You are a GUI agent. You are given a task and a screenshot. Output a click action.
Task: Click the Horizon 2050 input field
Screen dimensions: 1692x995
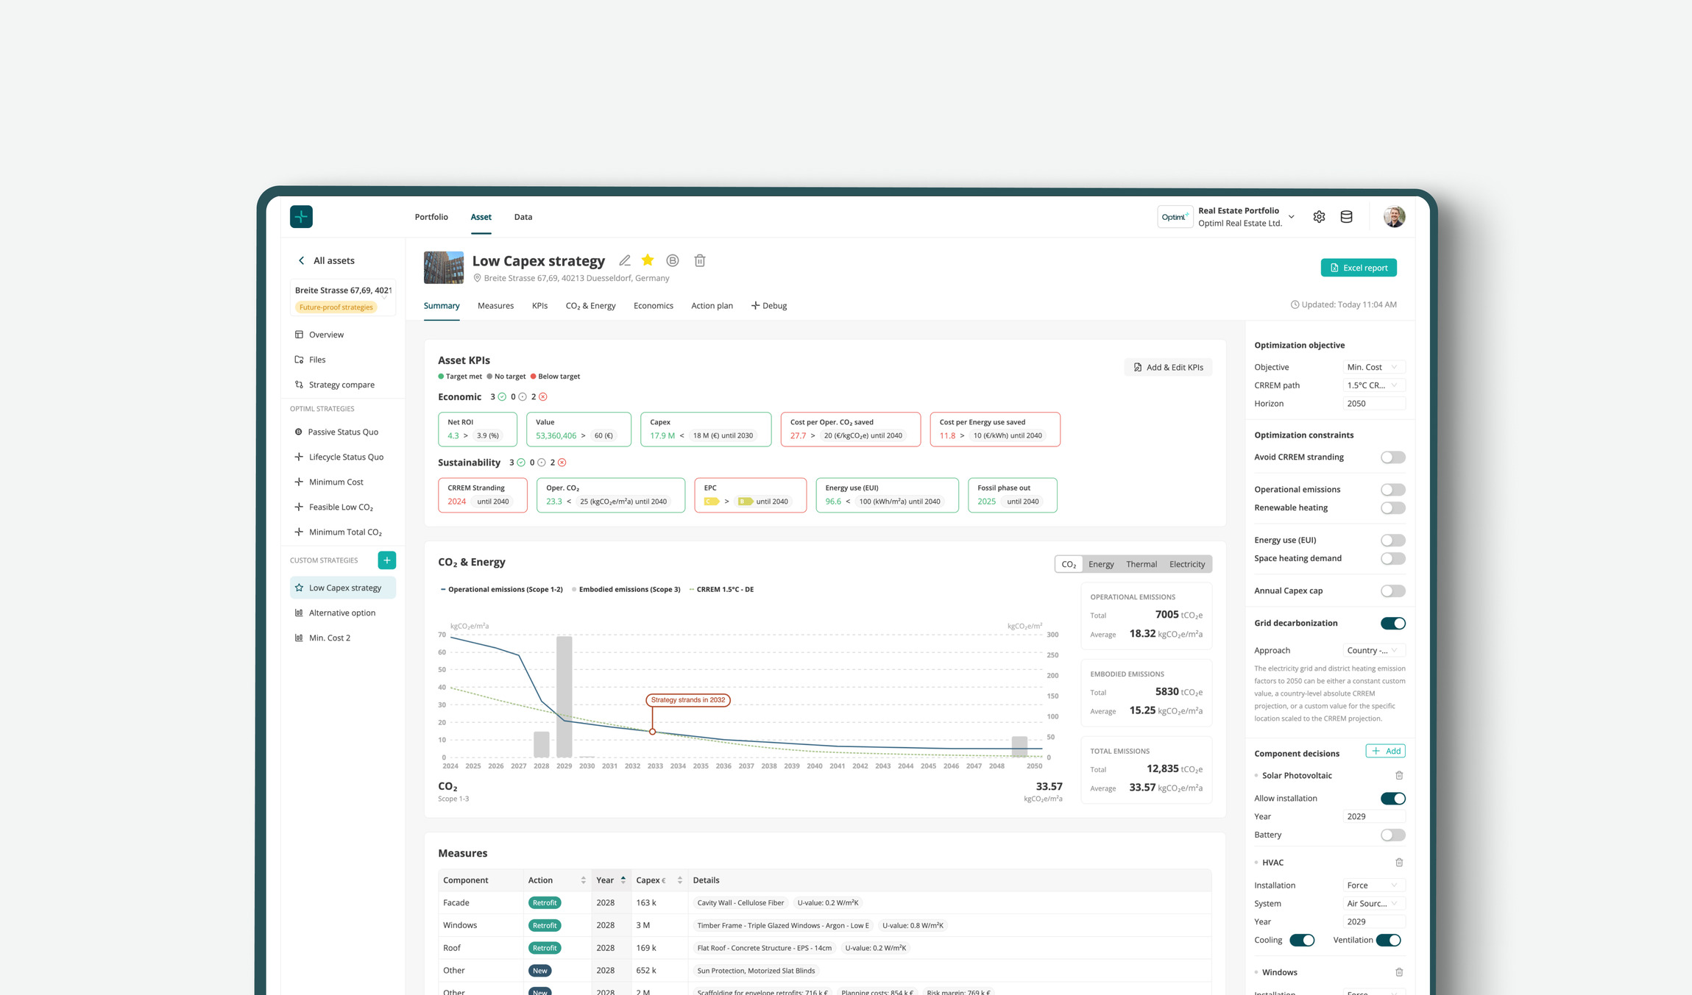tap(1373, 404)
